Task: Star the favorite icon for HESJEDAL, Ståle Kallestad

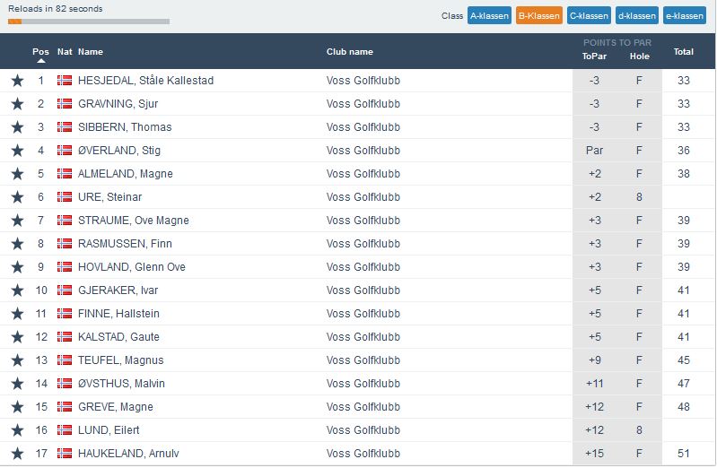Action: click(x=17, y=81)
